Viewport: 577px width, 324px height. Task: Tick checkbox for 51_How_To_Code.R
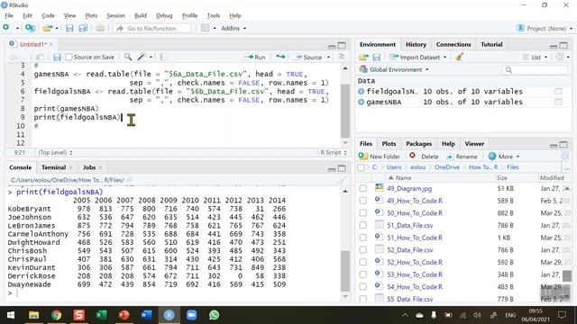363,238
